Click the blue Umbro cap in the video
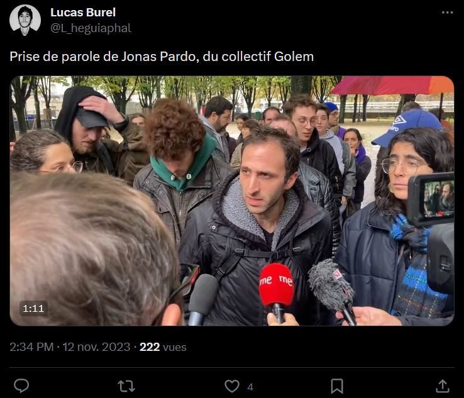 coord(409,126)
